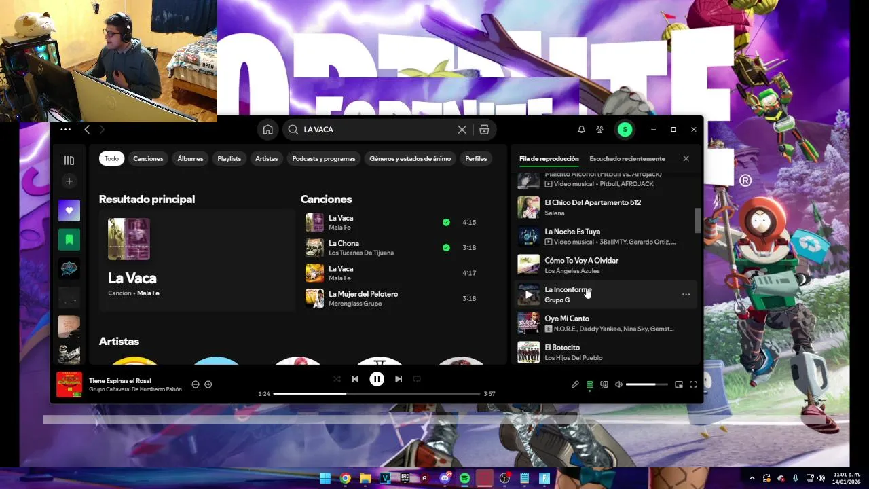Open the notifications bell
Viewport: 869px width, 489px height.
[x=581, y=130]
